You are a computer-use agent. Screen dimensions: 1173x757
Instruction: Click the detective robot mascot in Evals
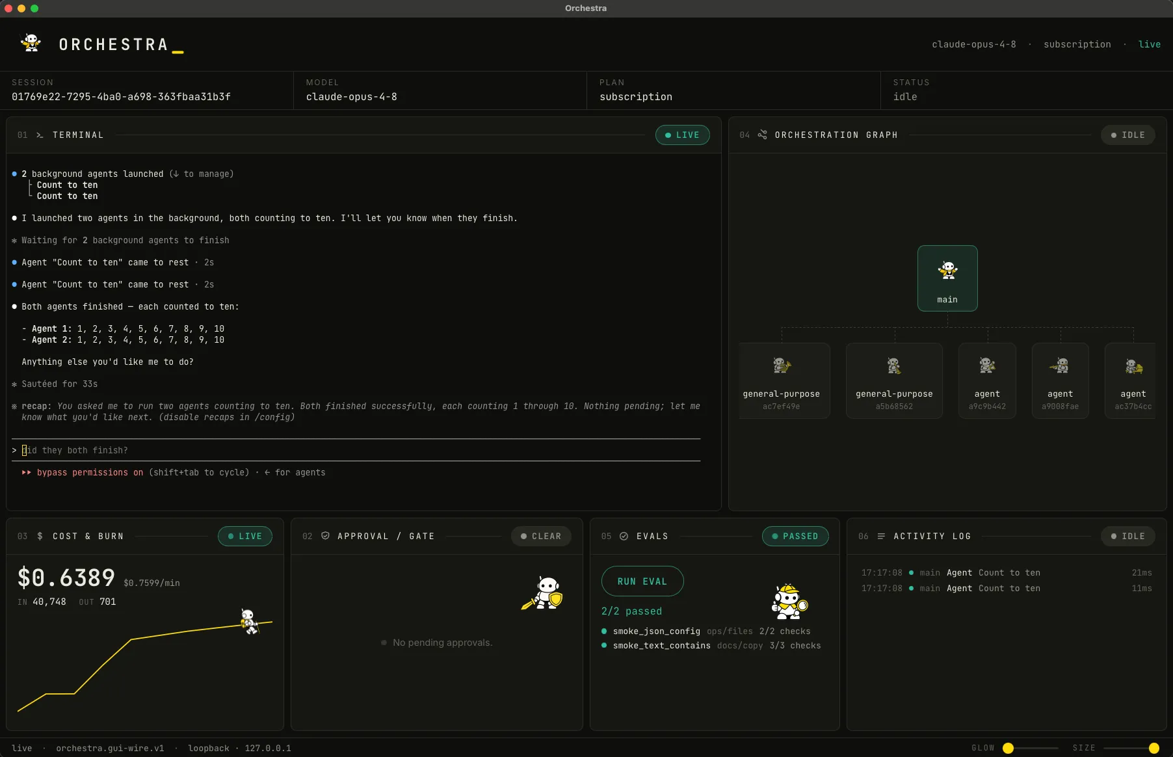pos(789,602)
